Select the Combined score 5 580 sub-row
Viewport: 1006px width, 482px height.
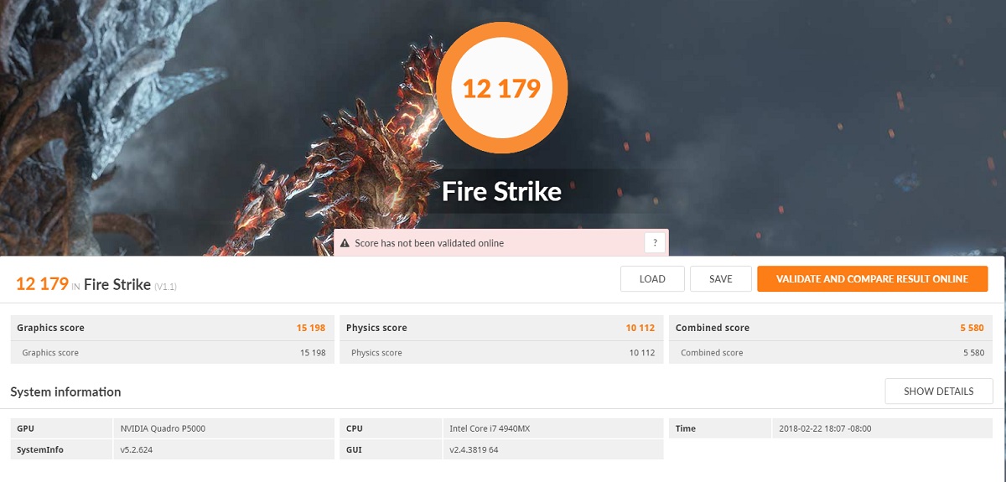[830, 353]
